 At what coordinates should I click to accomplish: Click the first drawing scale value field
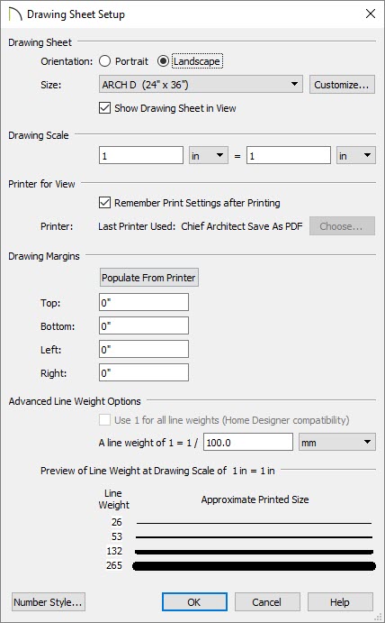click(141, 155)
